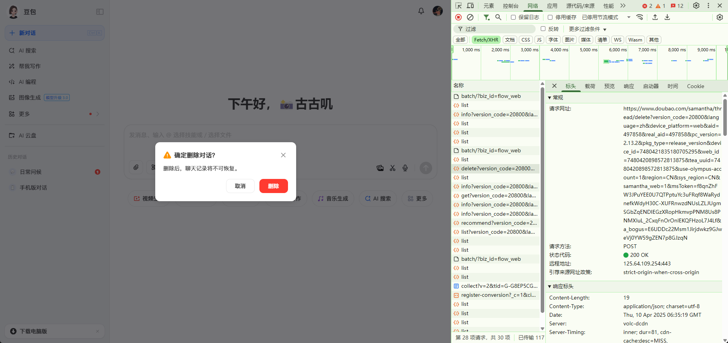Screen dimensions: 728x343
Task: Enable the disable cache checkbox
Action: 550,17
